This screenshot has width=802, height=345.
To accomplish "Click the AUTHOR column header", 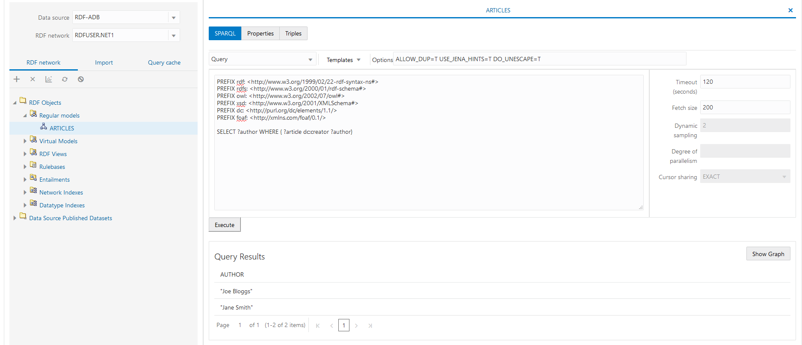I will [x=232, y=274].
